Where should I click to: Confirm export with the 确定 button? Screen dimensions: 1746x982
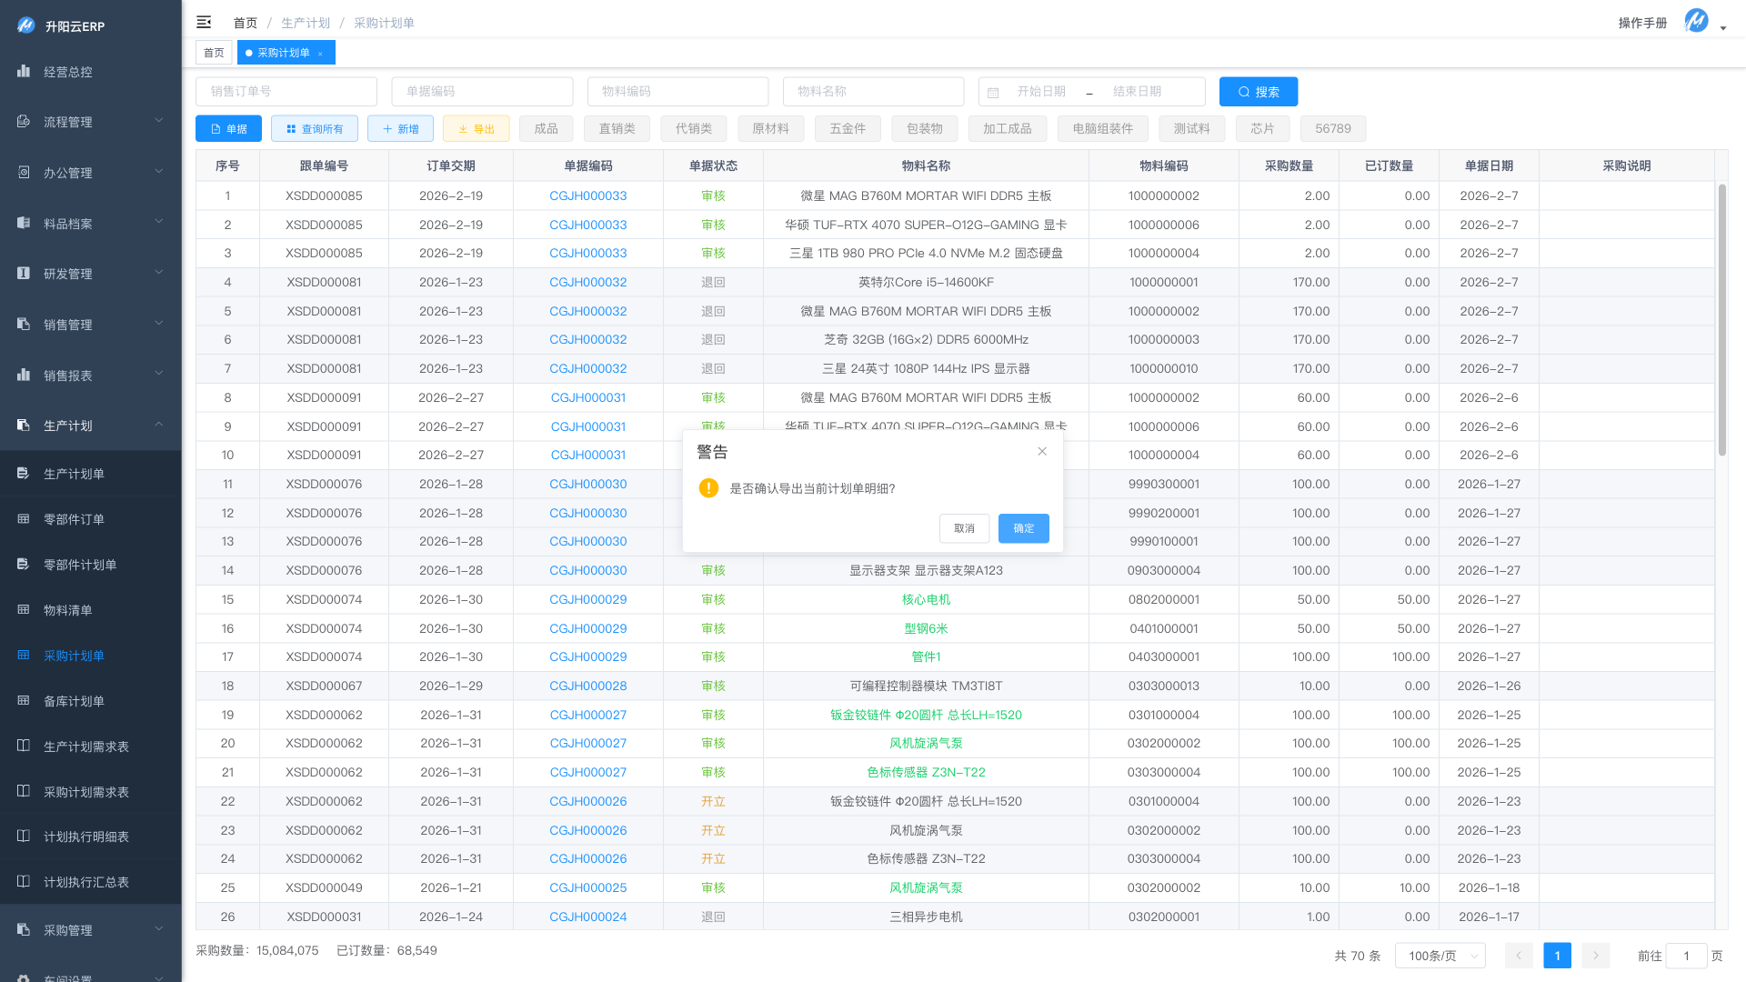tap(1023, 528)
